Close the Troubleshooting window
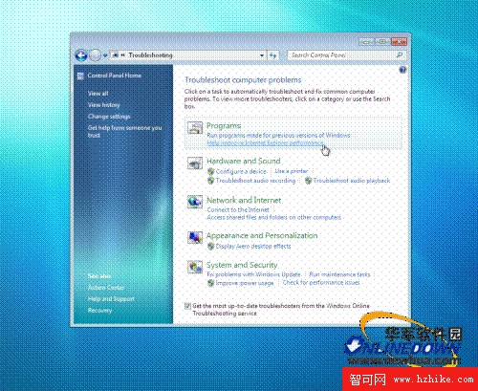478x391 pixels. (x=399, y=41)
